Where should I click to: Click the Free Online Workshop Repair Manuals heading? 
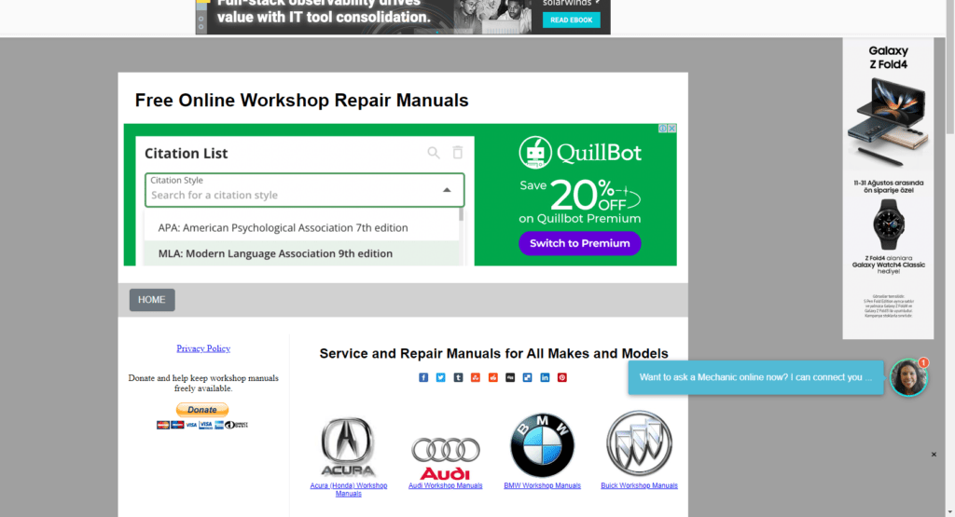(301, 101)
